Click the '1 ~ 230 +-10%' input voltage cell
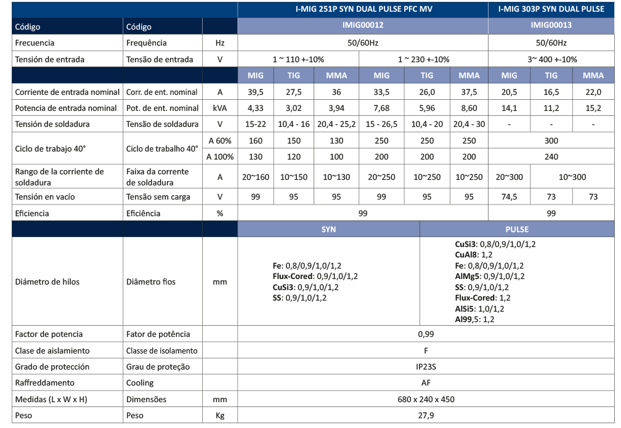The image size is (621, 428). click(x=423, y=59)
